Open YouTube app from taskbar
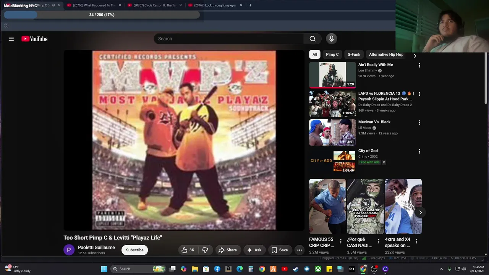The height and width of the screenshot is (275, 489). (x=284, y=269)
